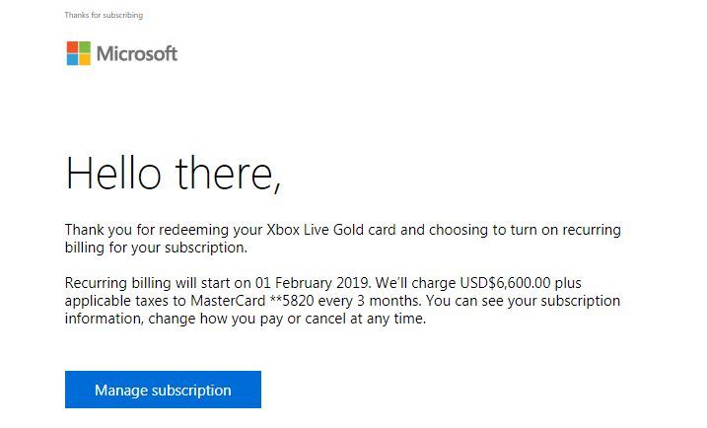Click the blue square of Microsoft logo

tap(72, 59)
